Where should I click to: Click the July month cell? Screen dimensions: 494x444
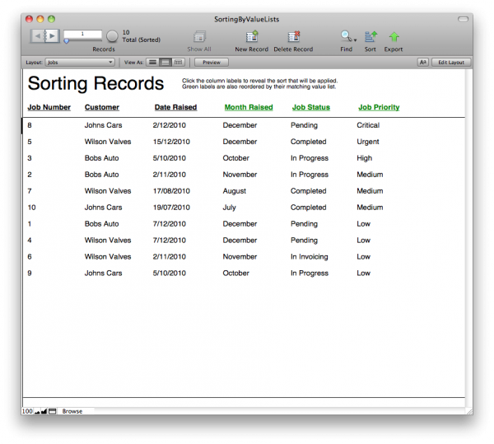[x=230, y=208]
